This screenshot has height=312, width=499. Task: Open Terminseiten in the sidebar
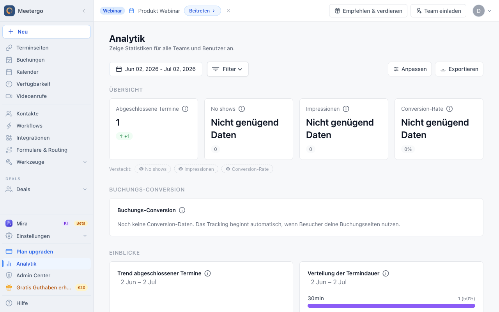click(x=47, y=48)
